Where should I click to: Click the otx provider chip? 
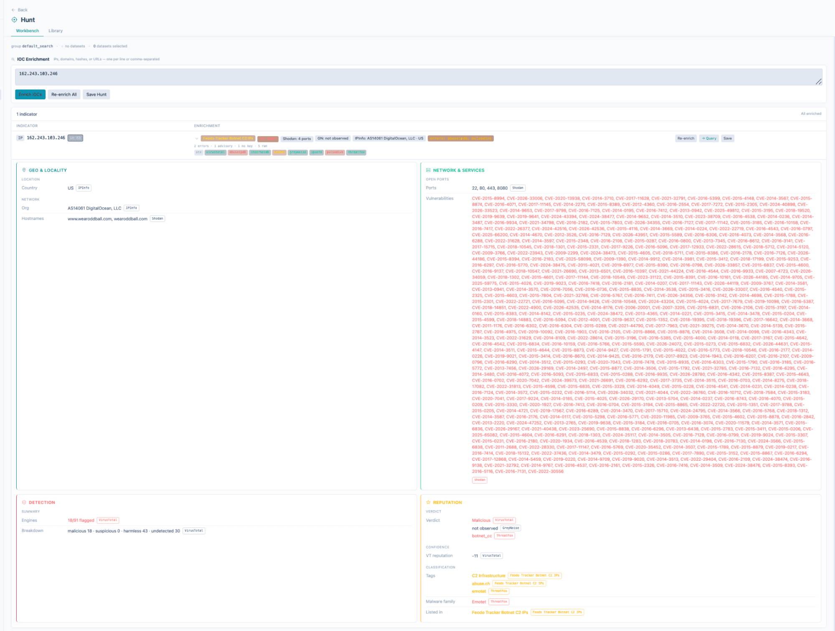[x=198, y=152]
